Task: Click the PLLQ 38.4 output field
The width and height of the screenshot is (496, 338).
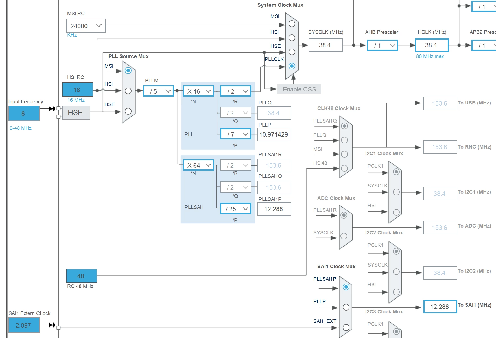Action: pos(274,113)
